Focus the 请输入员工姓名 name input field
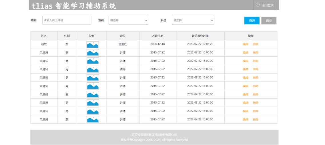This screenshot has height=145, width=325. click(x=67, y=20)
